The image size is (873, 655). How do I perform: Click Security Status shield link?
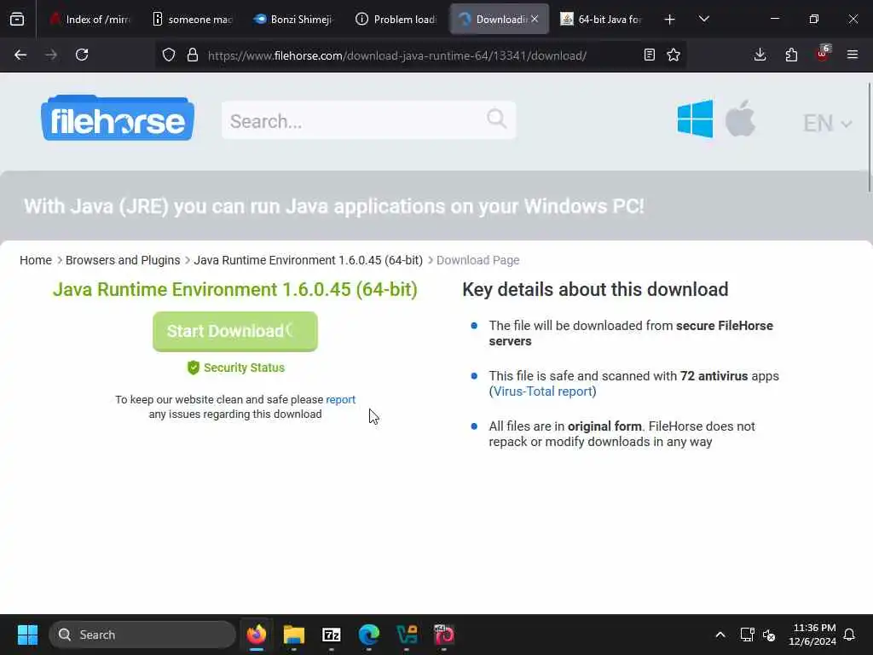pyautogui.click(x=235, y=368)
